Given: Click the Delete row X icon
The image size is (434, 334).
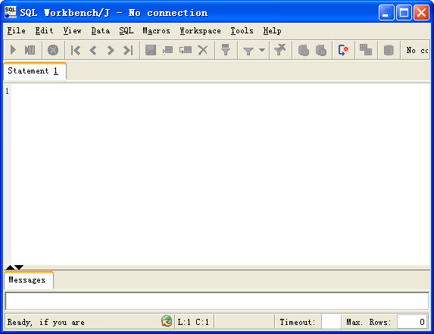Looking at the screenshot, I should [x=202, y=50].
